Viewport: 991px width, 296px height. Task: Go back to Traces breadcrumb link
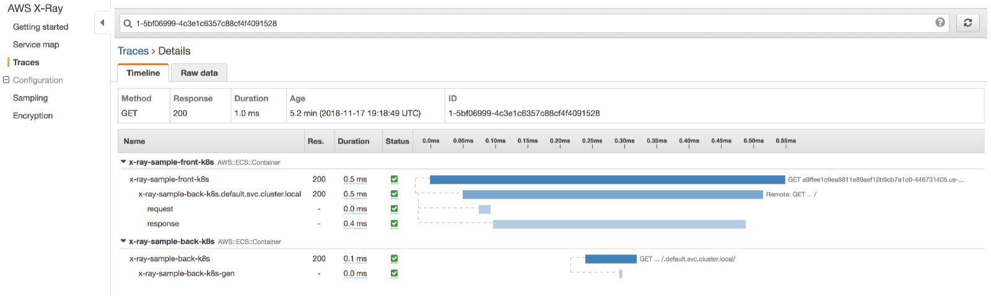click(133, 51)
